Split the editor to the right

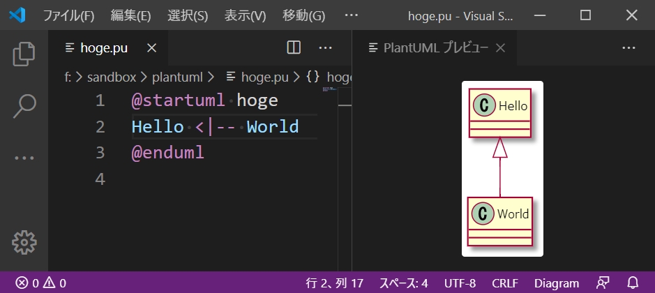tap(294, 48)
